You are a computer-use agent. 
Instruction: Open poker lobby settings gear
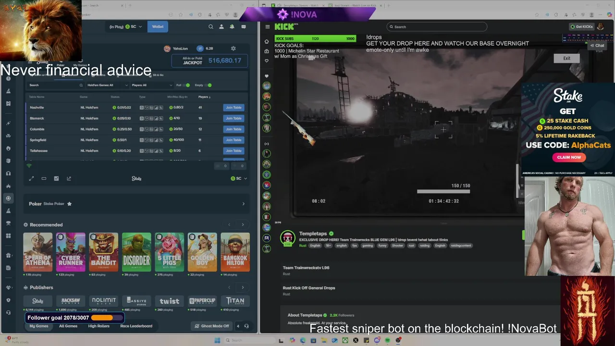click(x=234, y=49)
